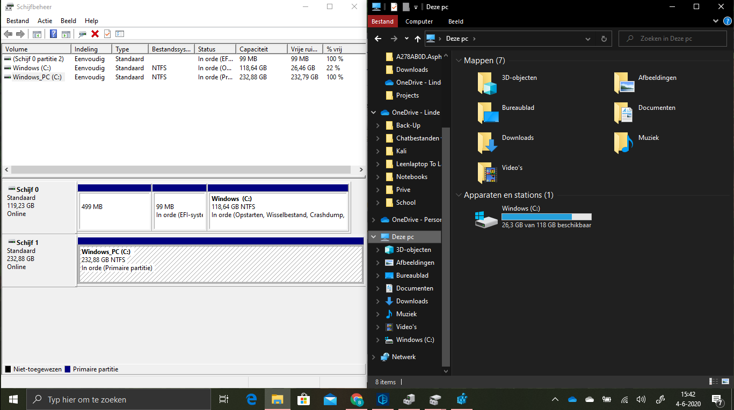Expand the address bar dropdown next to Deze pc
The width and height of the screenshot is (734, 410).
pyautogui.click(x=588, y=38)
